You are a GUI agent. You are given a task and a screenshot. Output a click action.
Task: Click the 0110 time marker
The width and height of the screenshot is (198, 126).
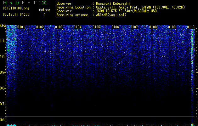[191, 27]
